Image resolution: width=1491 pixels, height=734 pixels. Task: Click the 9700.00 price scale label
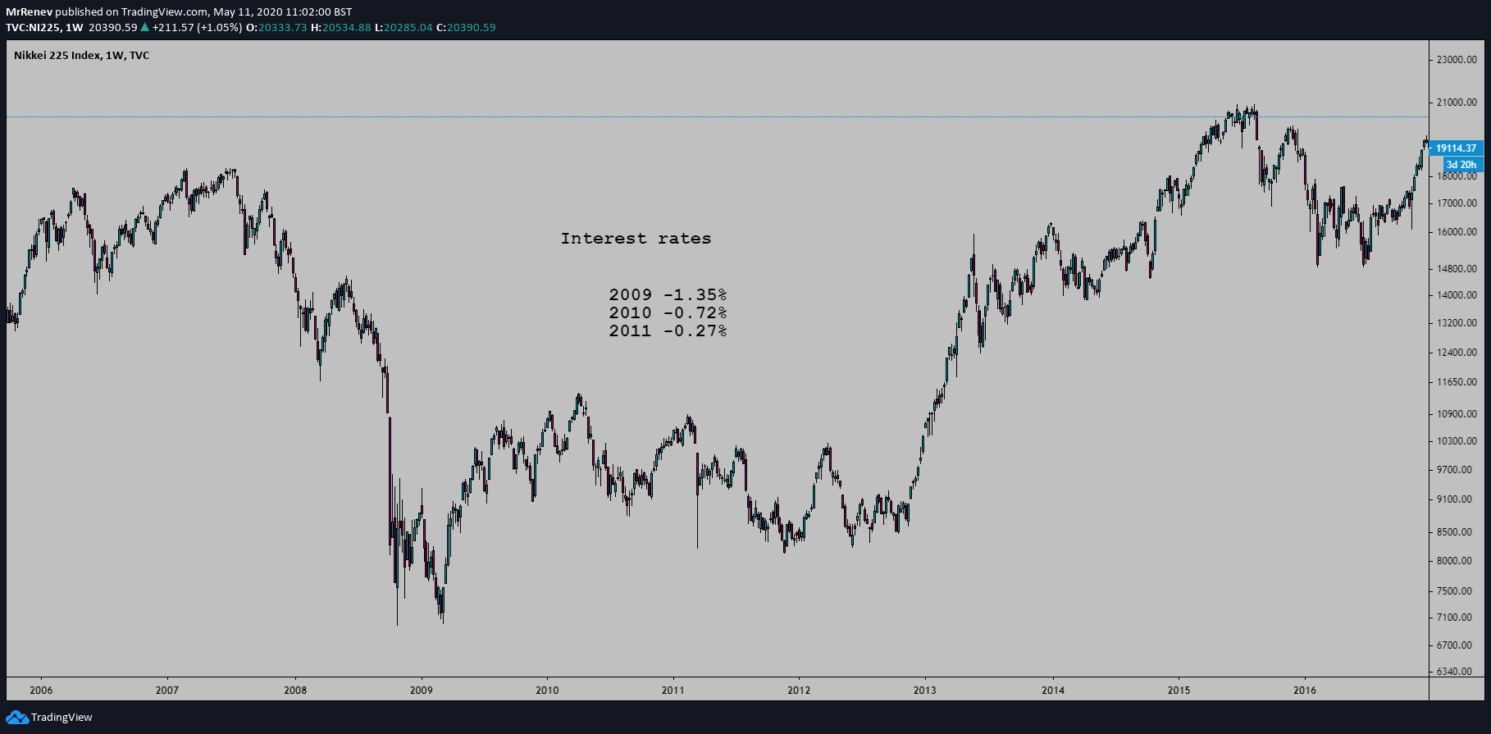(1455, 470)
